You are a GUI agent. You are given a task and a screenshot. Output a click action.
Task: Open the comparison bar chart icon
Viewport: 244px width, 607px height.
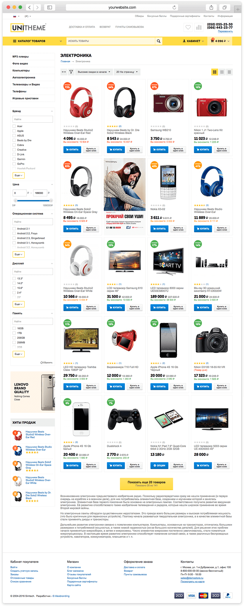point(199,27)
